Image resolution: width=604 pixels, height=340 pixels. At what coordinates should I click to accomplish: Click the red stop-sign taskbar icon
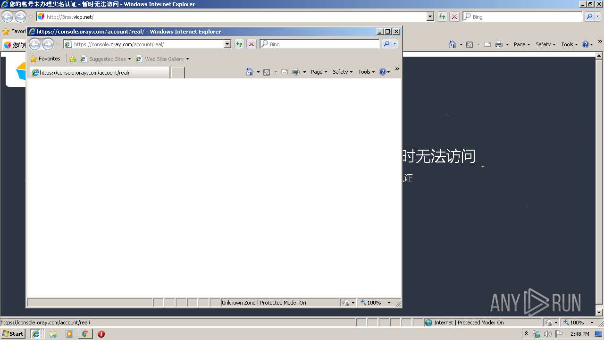101,334
